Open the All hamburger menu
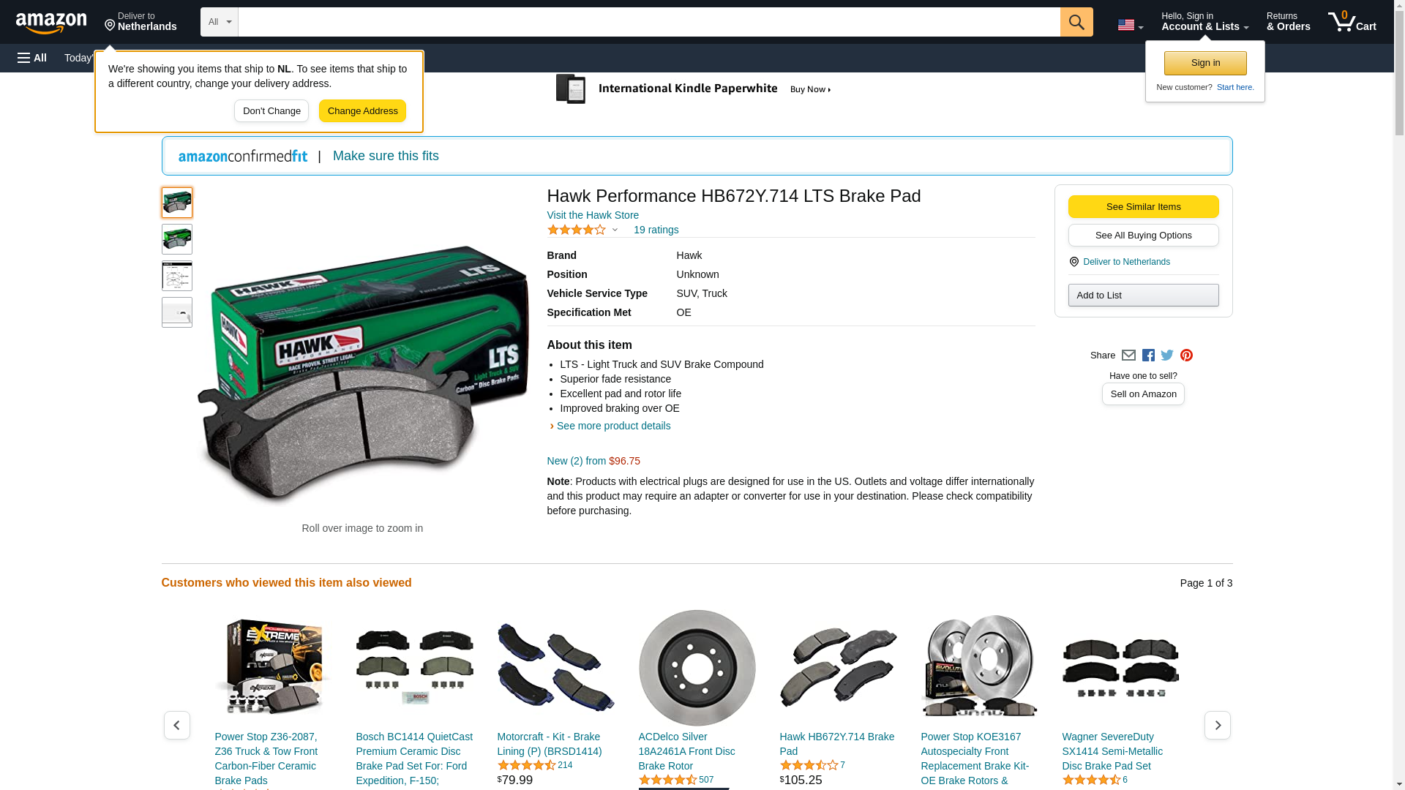Image resolution: width=1405 pixels, height=790 pixels. [32, 58]
